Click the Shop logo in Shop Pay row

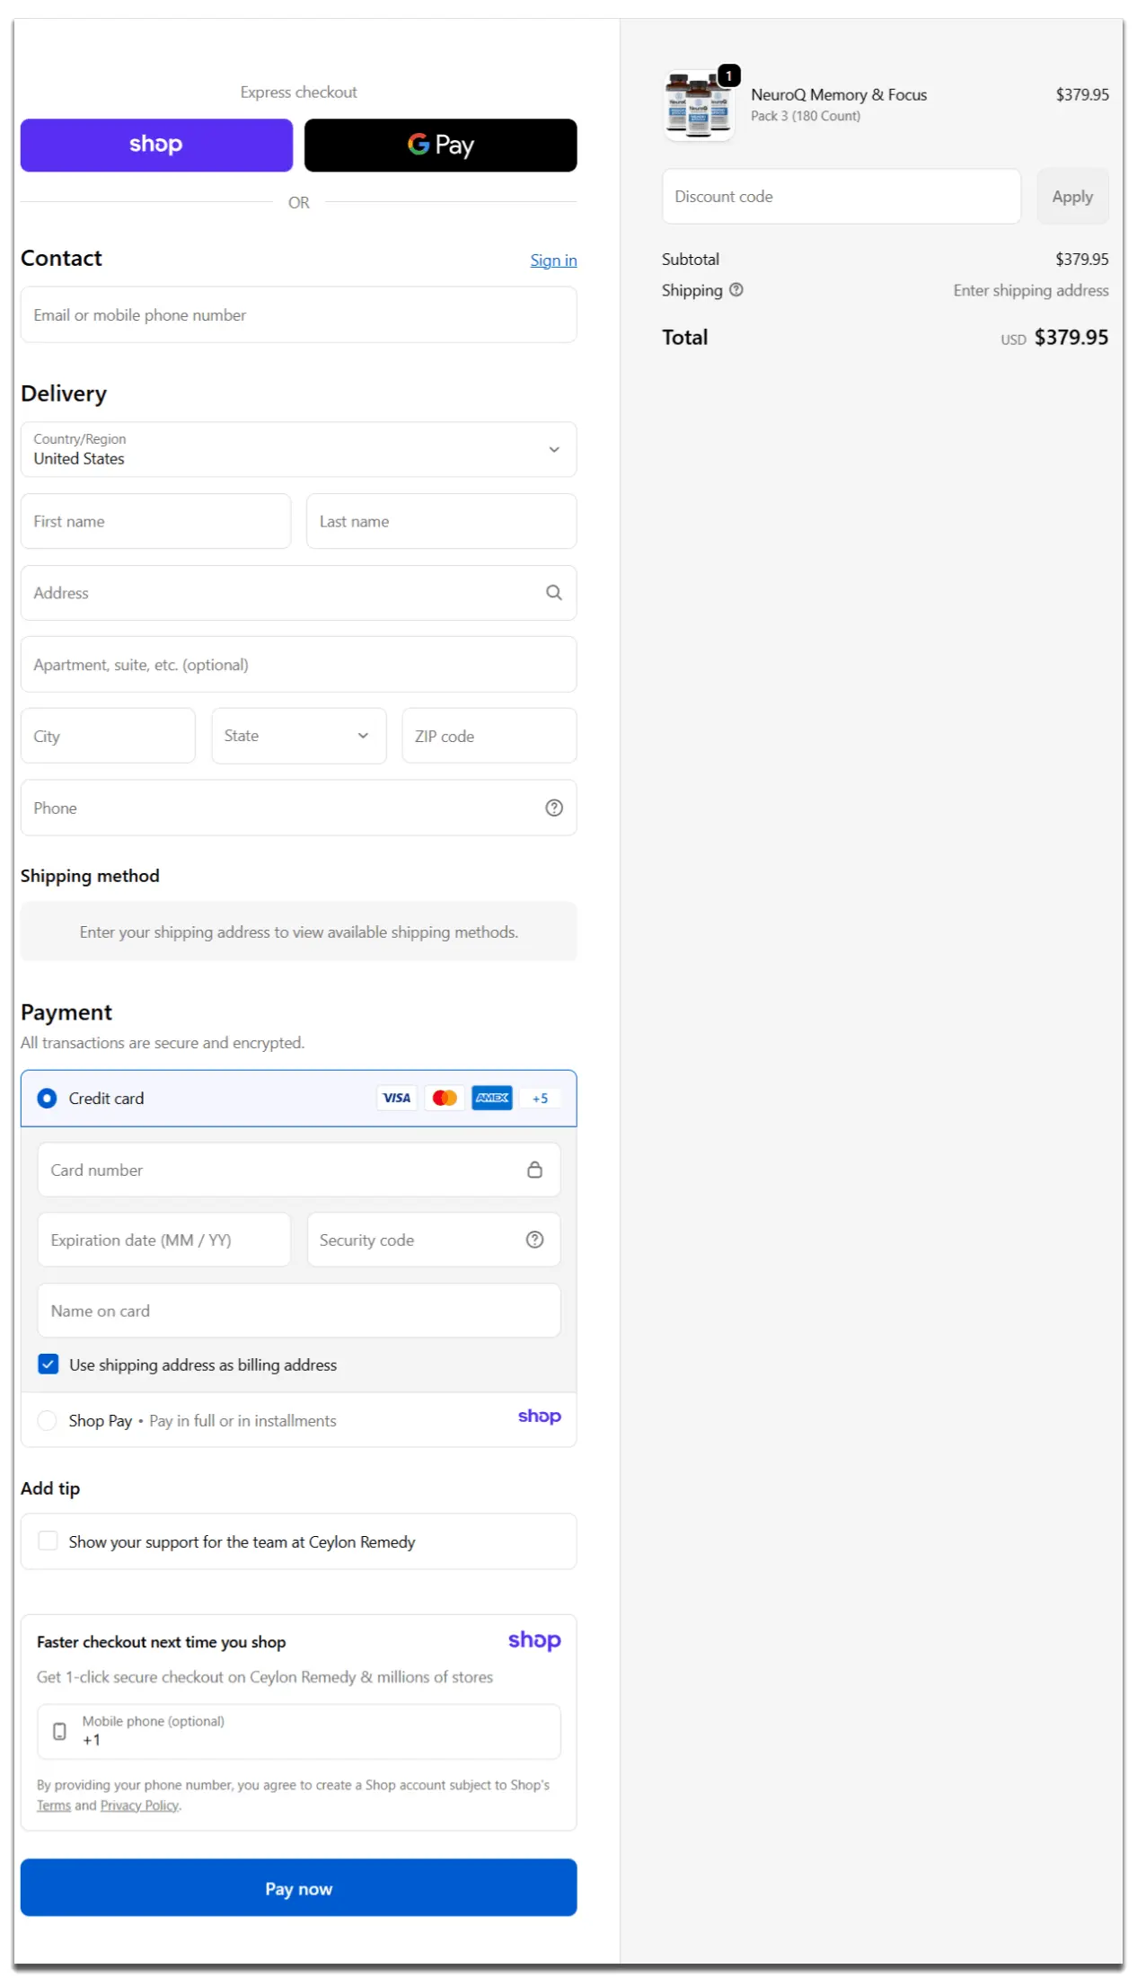tap(539, 1417)
